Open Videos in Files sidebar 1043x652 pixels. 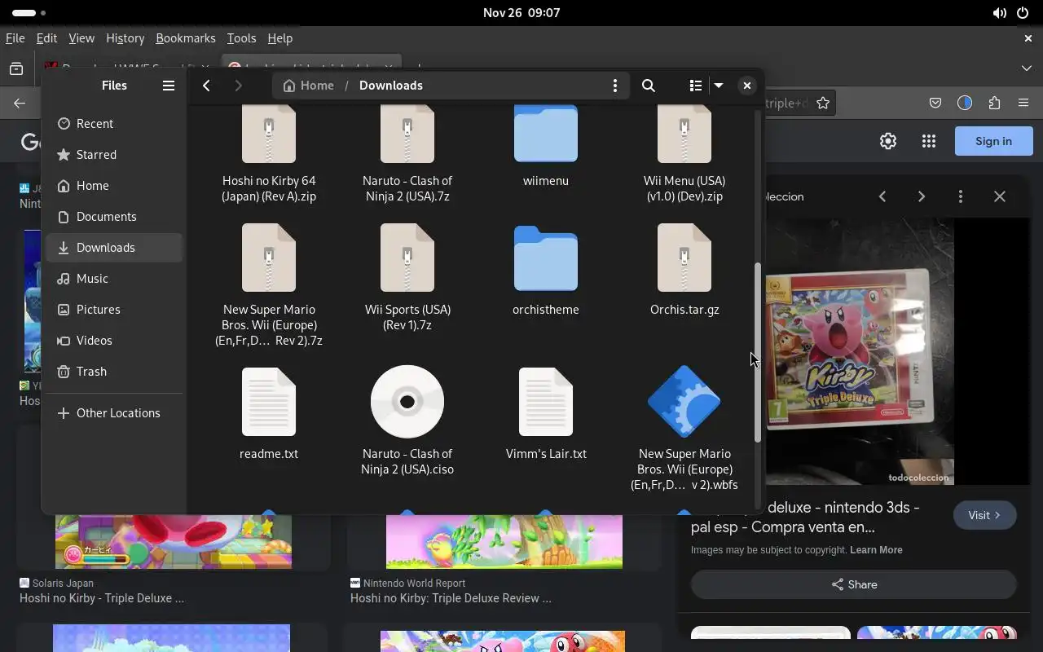(114, 341)
